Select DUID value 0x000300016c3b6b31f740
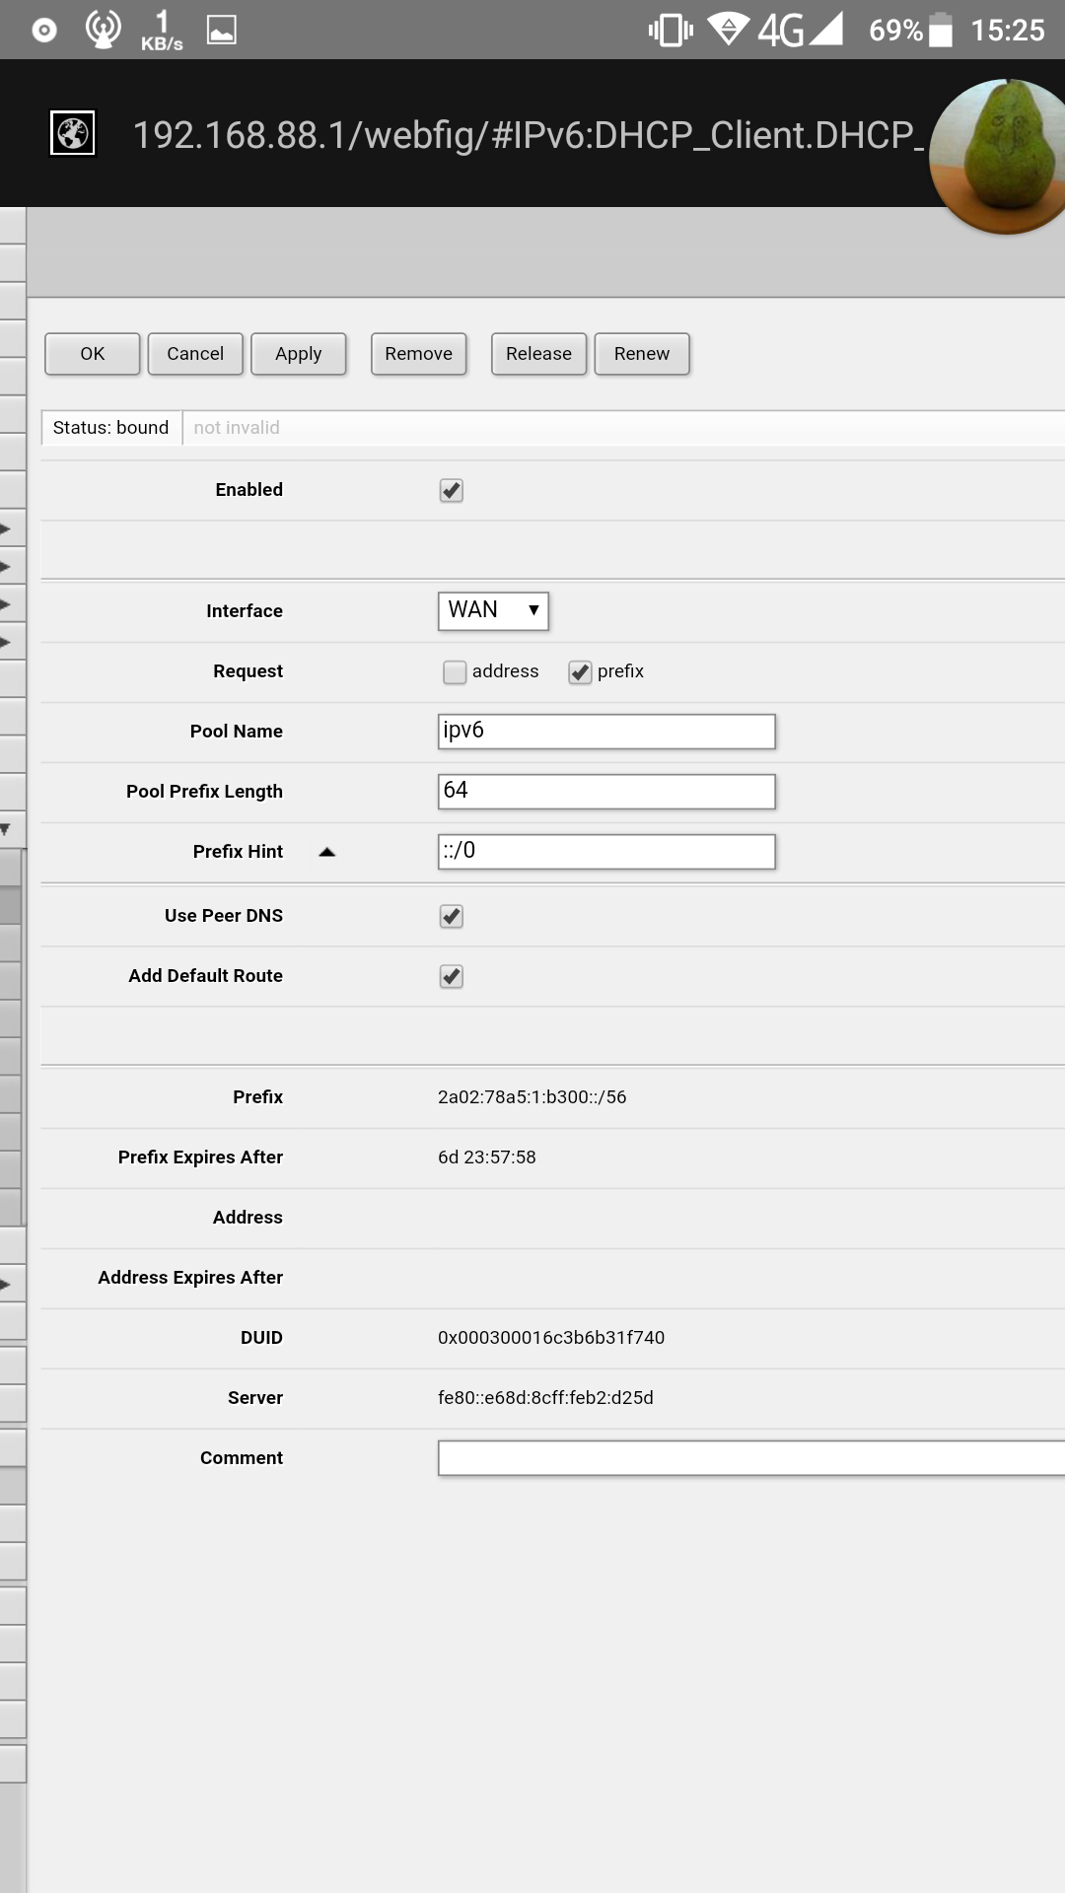Viewport: 1065px width, 1893px height. tap(551, 1338)
